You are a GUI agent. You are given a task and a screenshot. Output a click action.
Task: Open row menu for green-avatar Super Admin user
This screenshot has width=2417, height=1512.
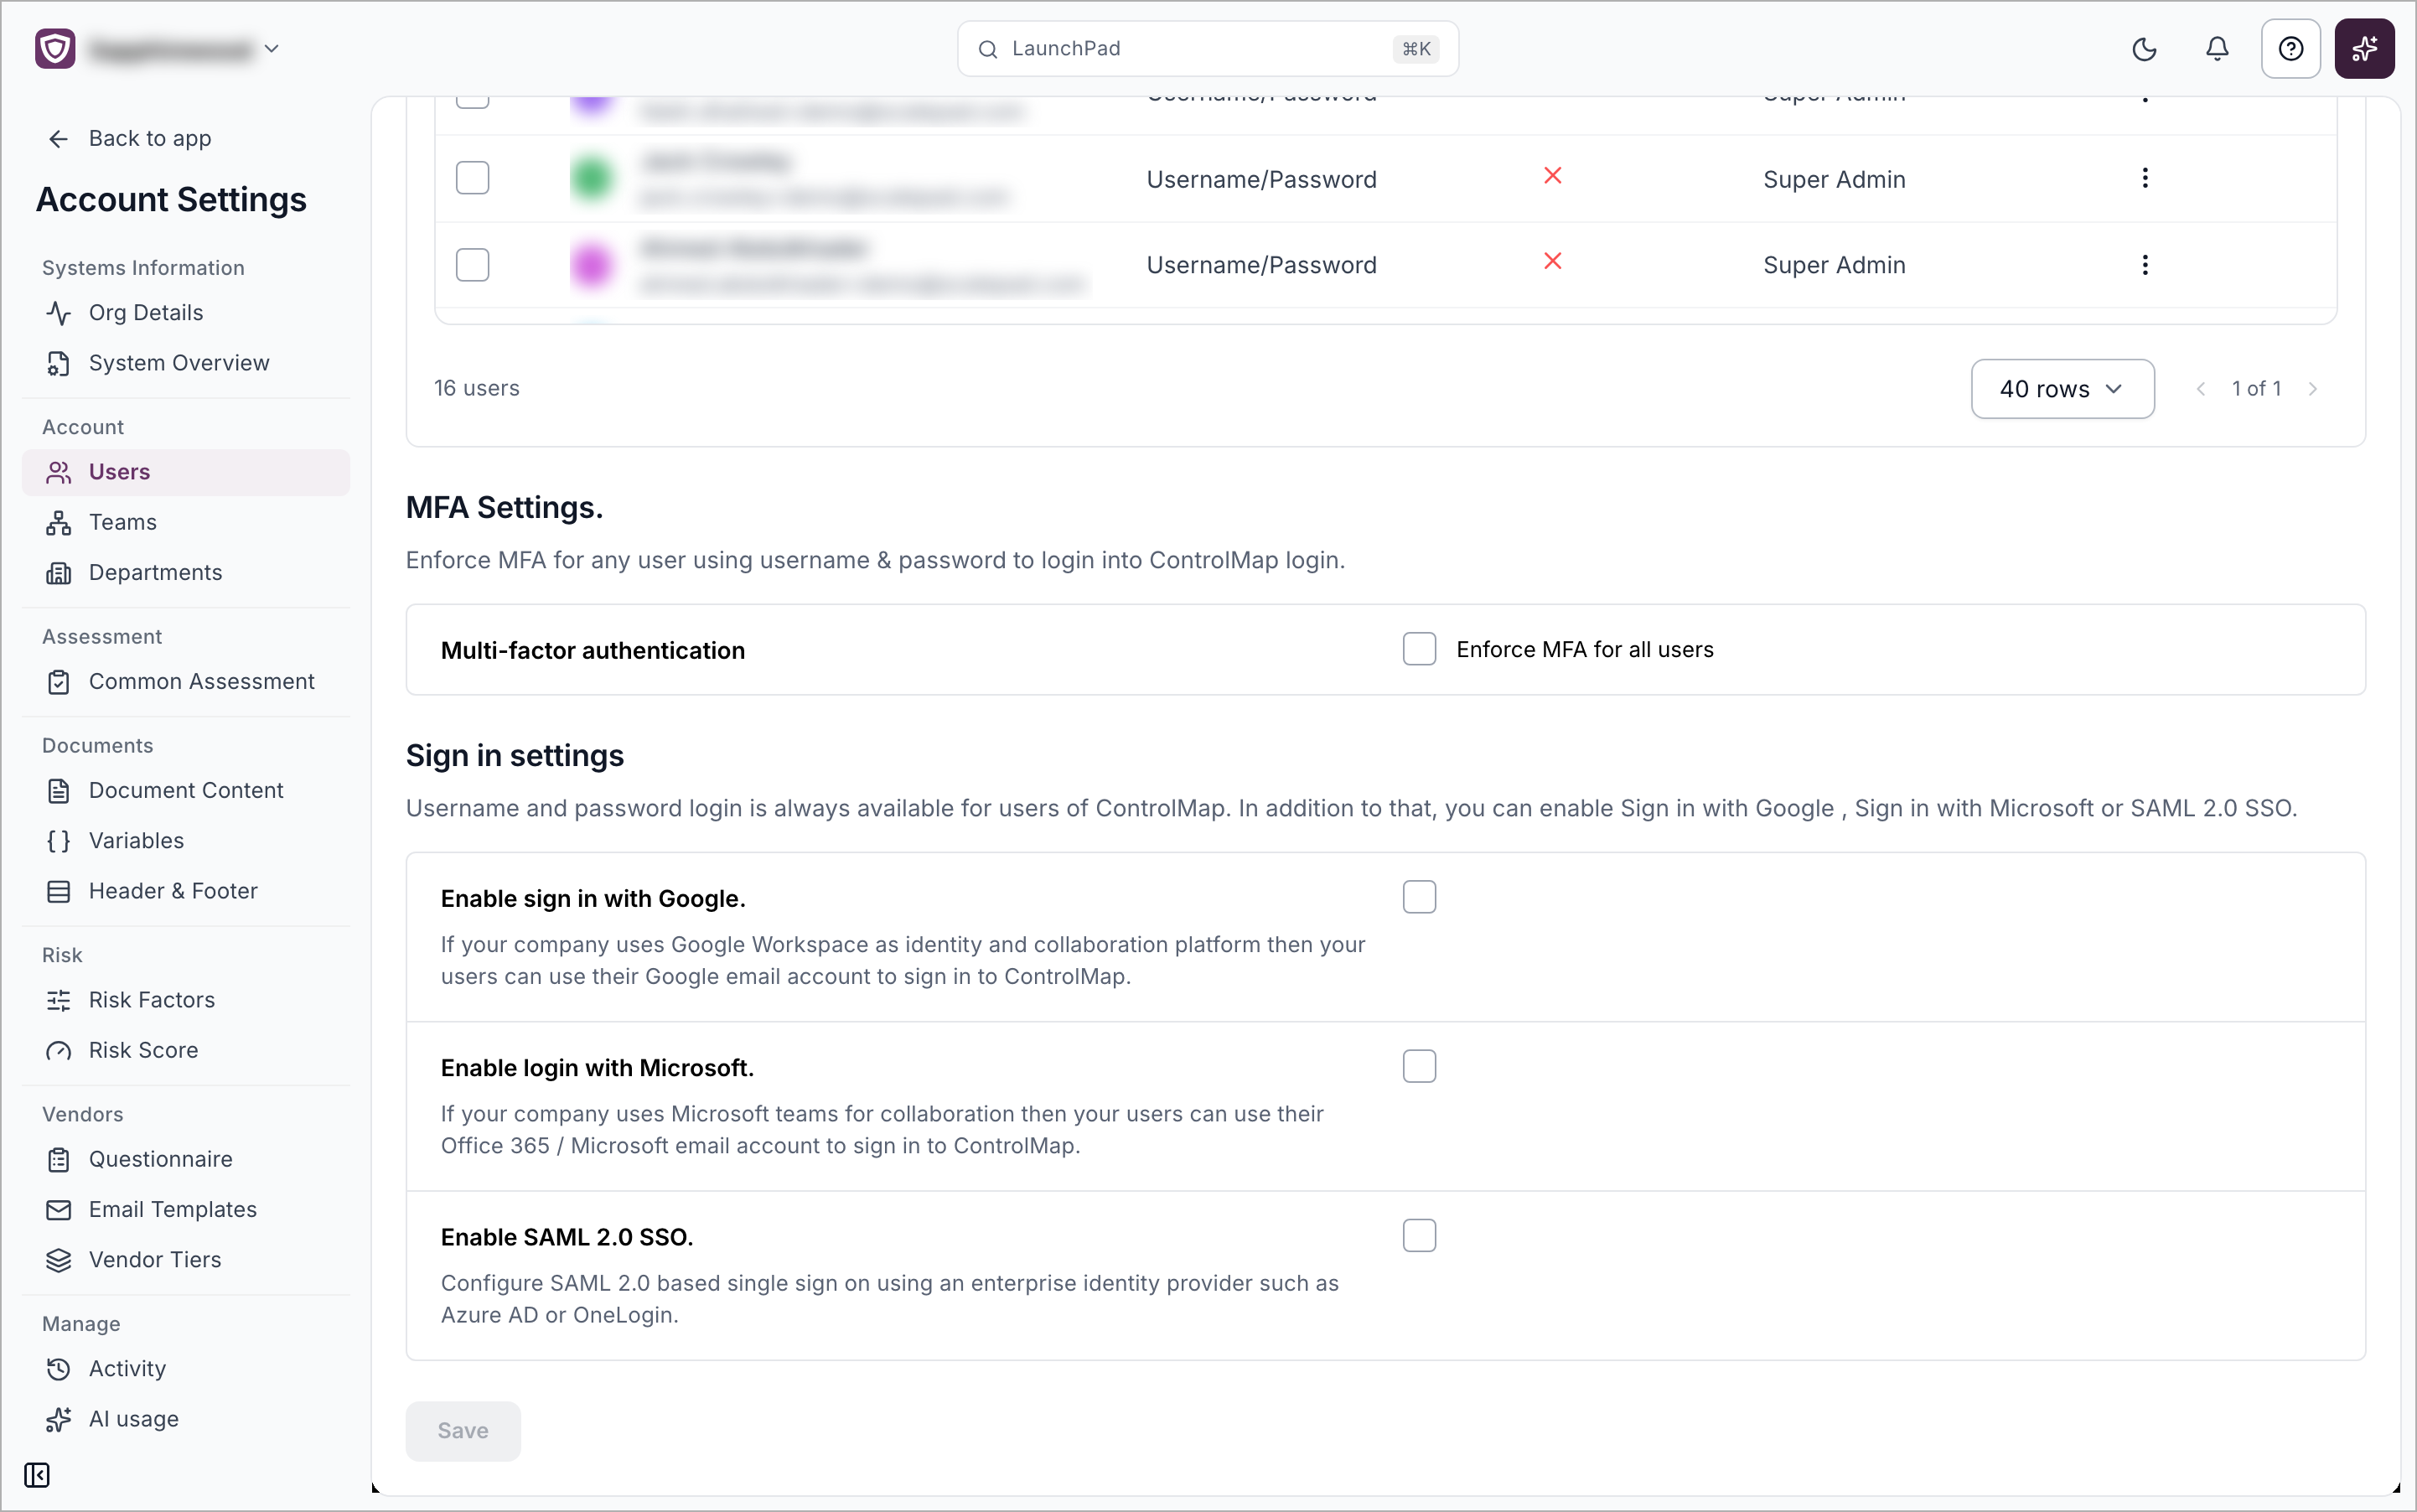click(2145, 178)
